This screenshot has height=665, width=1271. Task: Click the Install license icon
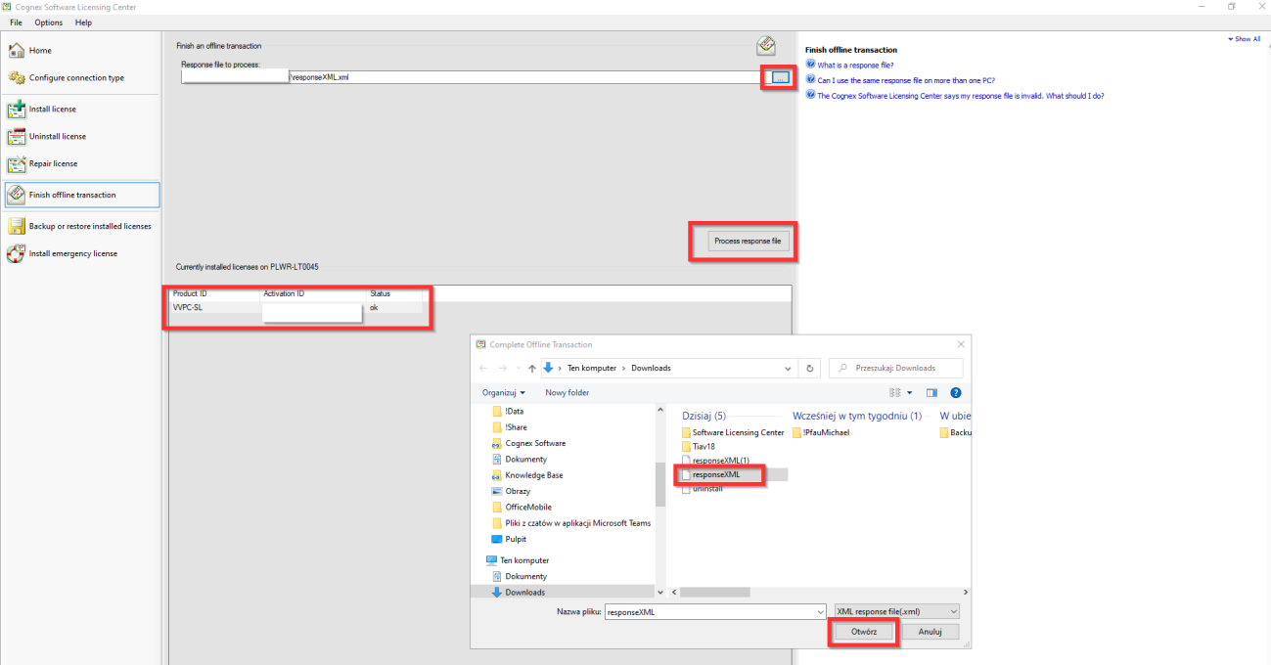point(17,109)
